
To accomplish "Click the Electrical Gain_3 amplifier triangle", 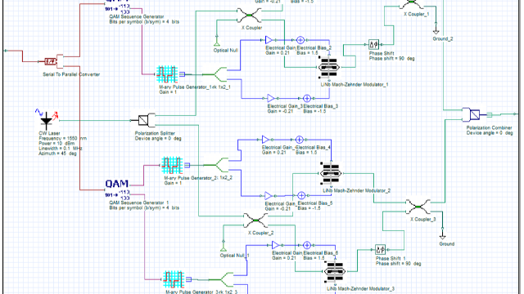I will (271, 98).
